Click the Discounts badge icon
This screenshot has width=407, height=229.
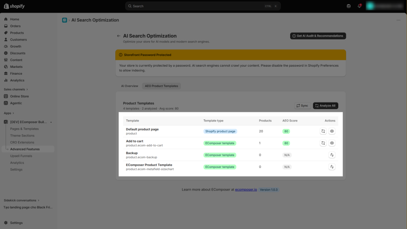tap(6, 53)
